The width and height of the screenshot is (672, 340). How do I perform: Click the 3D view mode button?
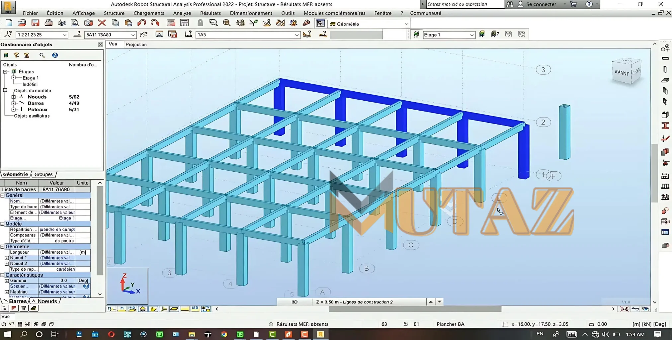tap(294, 302)
